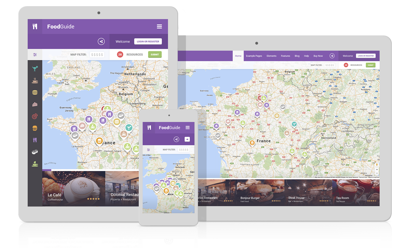Open the hamburger menu on the phone
Image resolution: width=403 pixels, height=249 pixels.
[x=187, y=127]
